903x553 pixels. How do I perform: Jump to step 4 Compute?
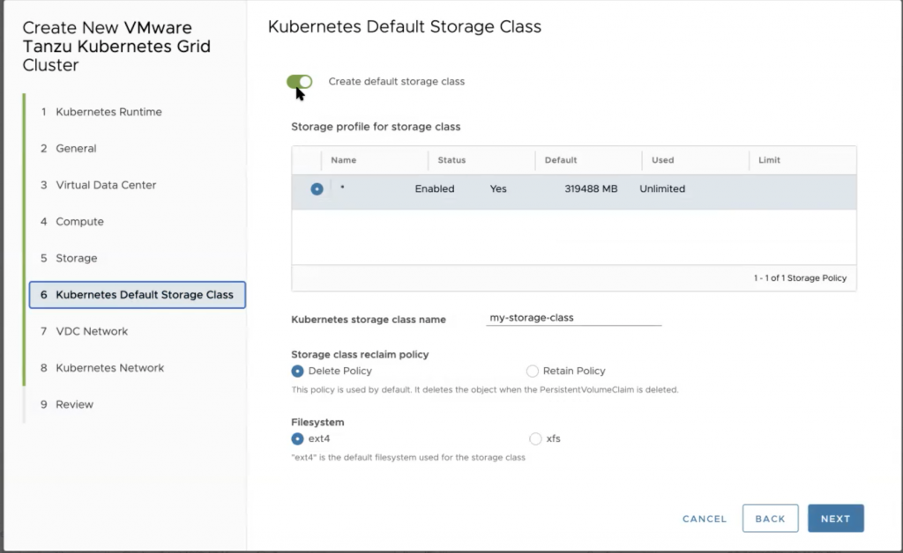[x=79, y=222]
